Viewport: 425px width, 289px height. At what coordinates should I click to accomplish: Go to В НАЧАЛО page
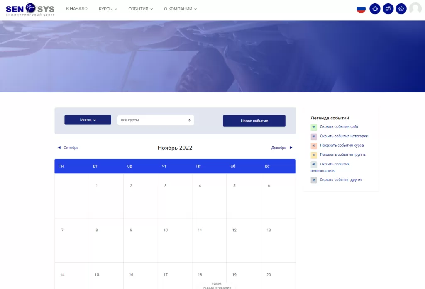[77, 9]
